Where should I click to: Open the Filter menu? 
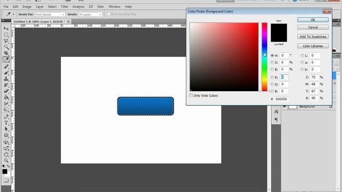(x=65, y=7)
